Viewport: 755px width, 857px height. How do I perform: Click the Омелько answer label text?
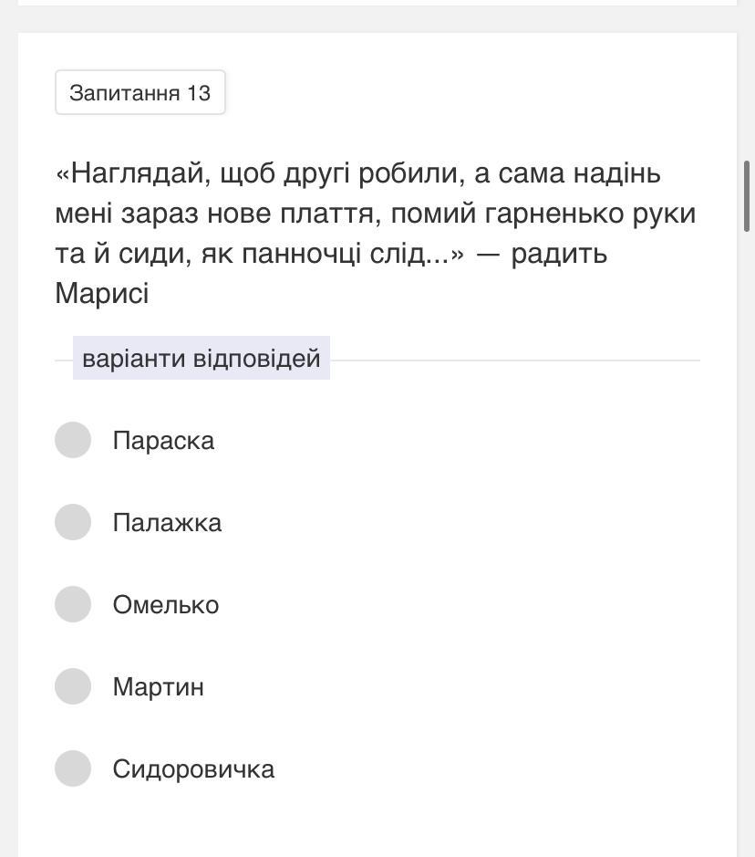coord(166,605)
